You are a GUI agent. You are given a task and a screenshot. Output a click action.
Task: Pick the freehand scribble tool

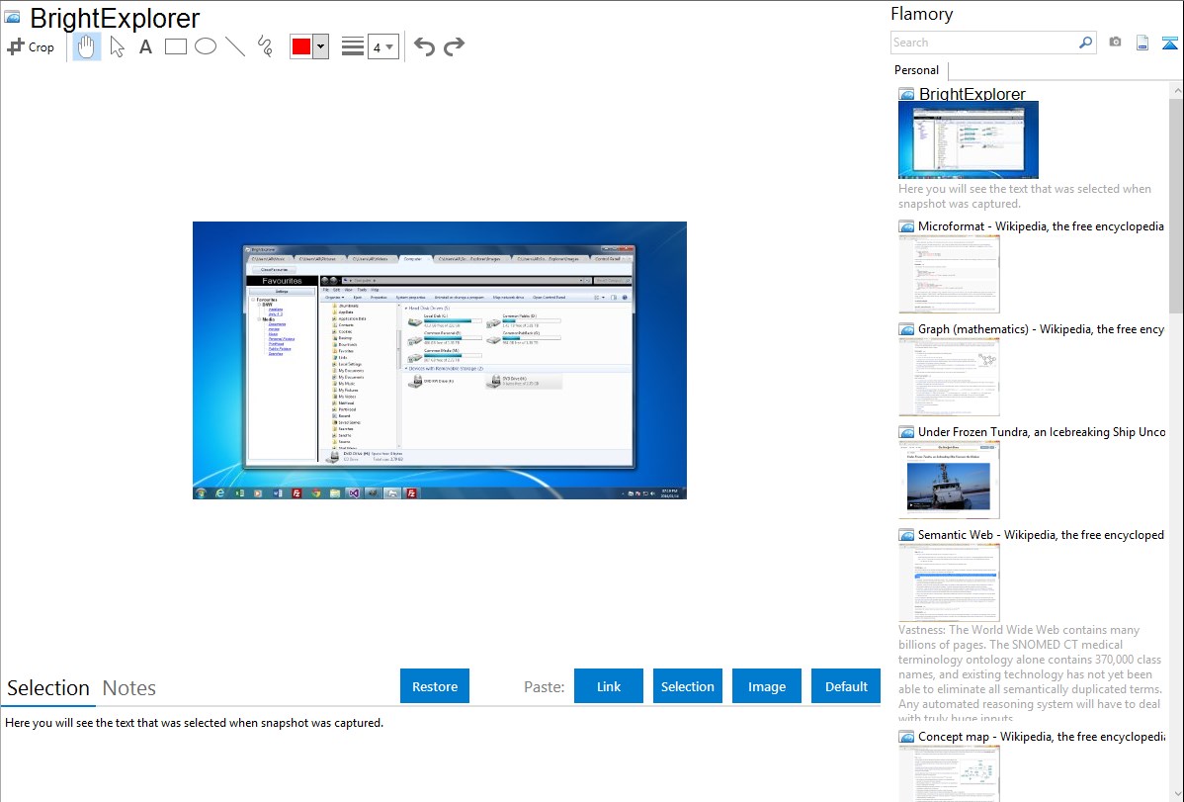point(265,46)
